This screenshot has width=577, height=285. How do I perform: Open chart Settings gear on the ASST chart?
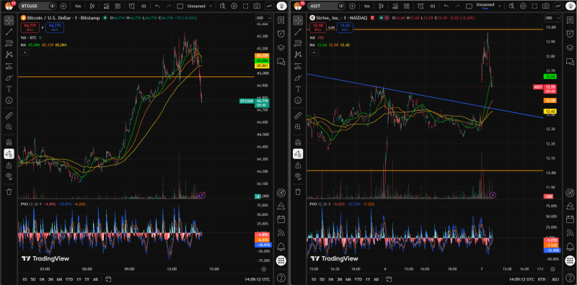(522, 6)
